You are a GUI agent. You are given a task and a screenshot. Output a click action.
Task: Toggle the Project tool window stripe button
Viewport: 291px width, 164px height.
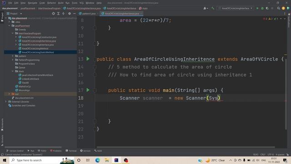click(2, 17)
